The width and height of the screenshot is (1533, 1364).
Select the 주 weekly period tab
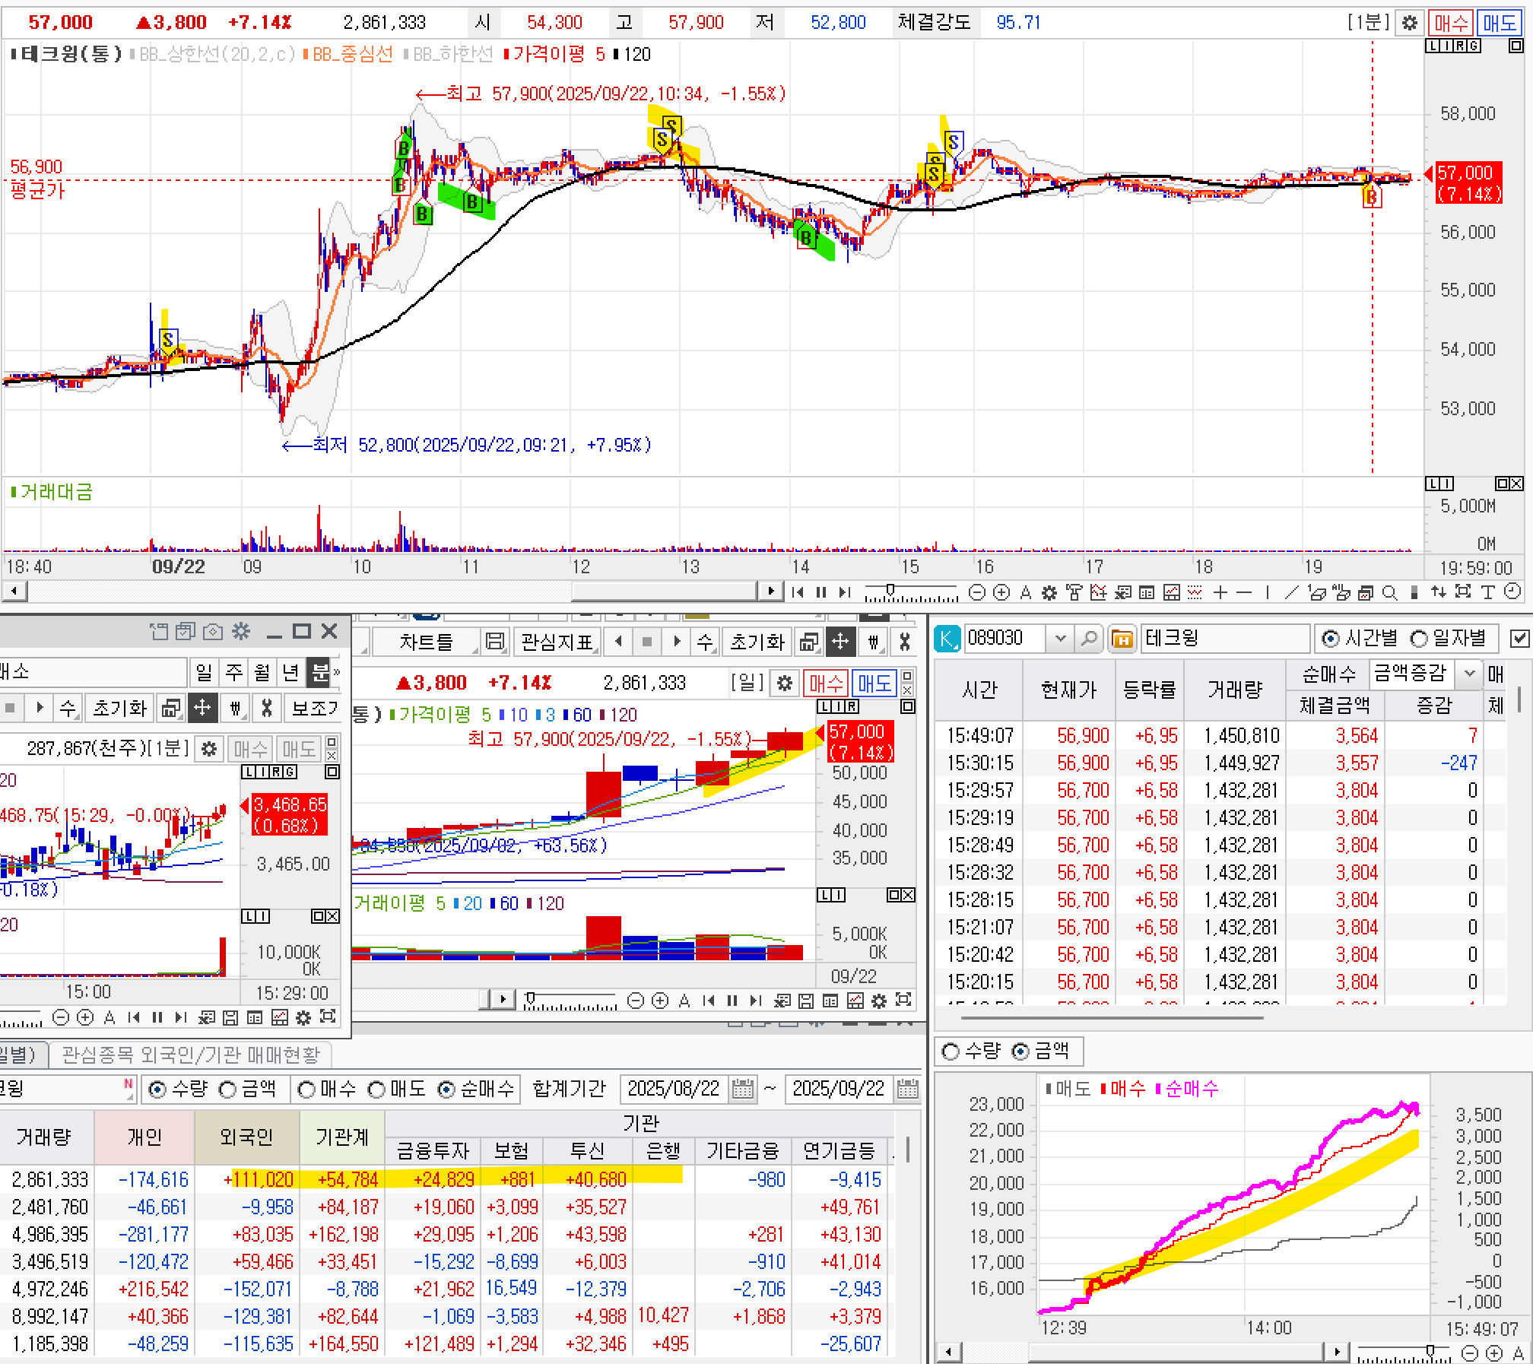coord(233,672)
